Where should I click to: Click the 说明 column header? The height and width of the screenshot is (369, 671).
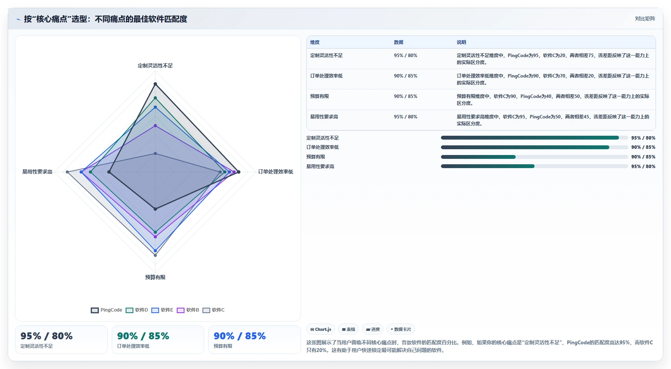pos(461,42)
